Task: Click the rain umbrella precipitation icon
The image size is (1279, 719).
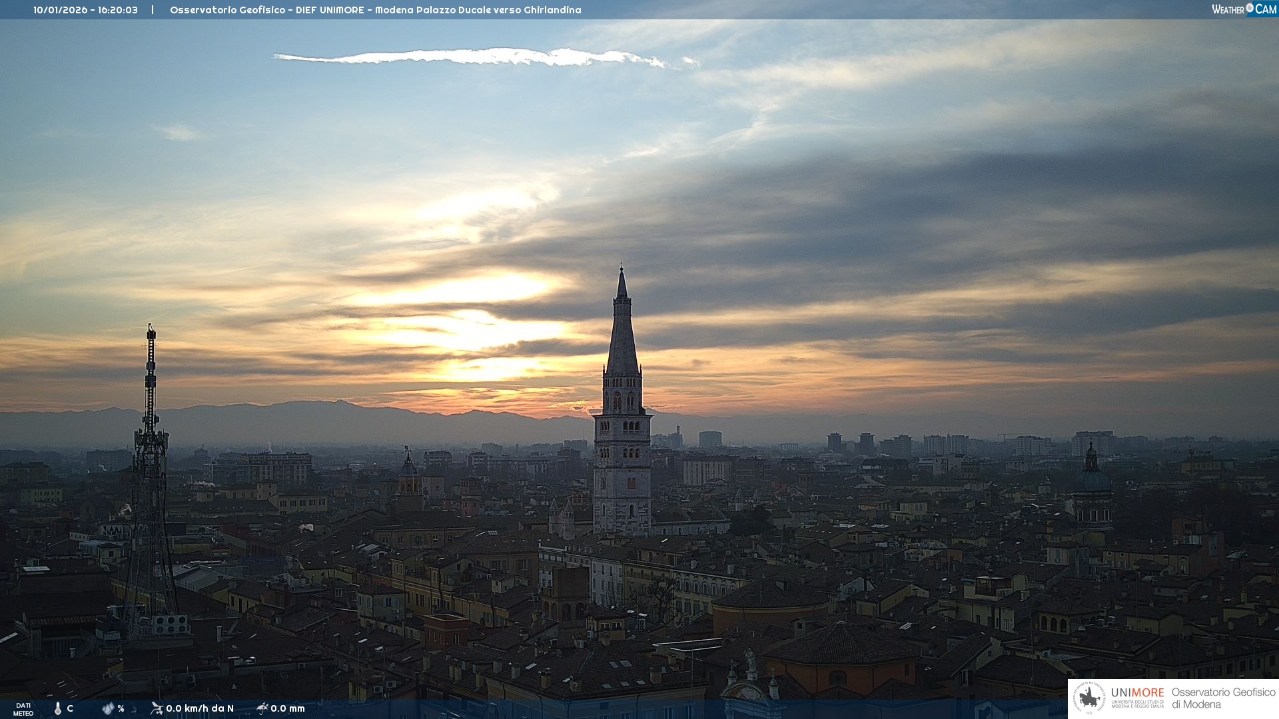Action: tap(262, 708)
